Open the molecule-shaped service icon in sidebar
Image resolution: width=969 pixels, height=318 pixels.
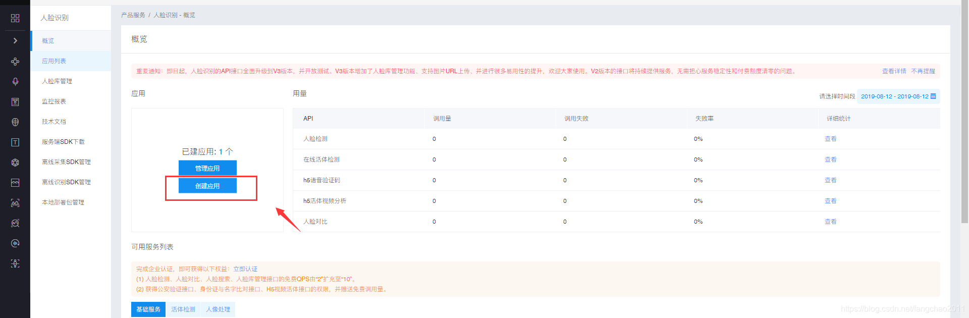[15, 62]
